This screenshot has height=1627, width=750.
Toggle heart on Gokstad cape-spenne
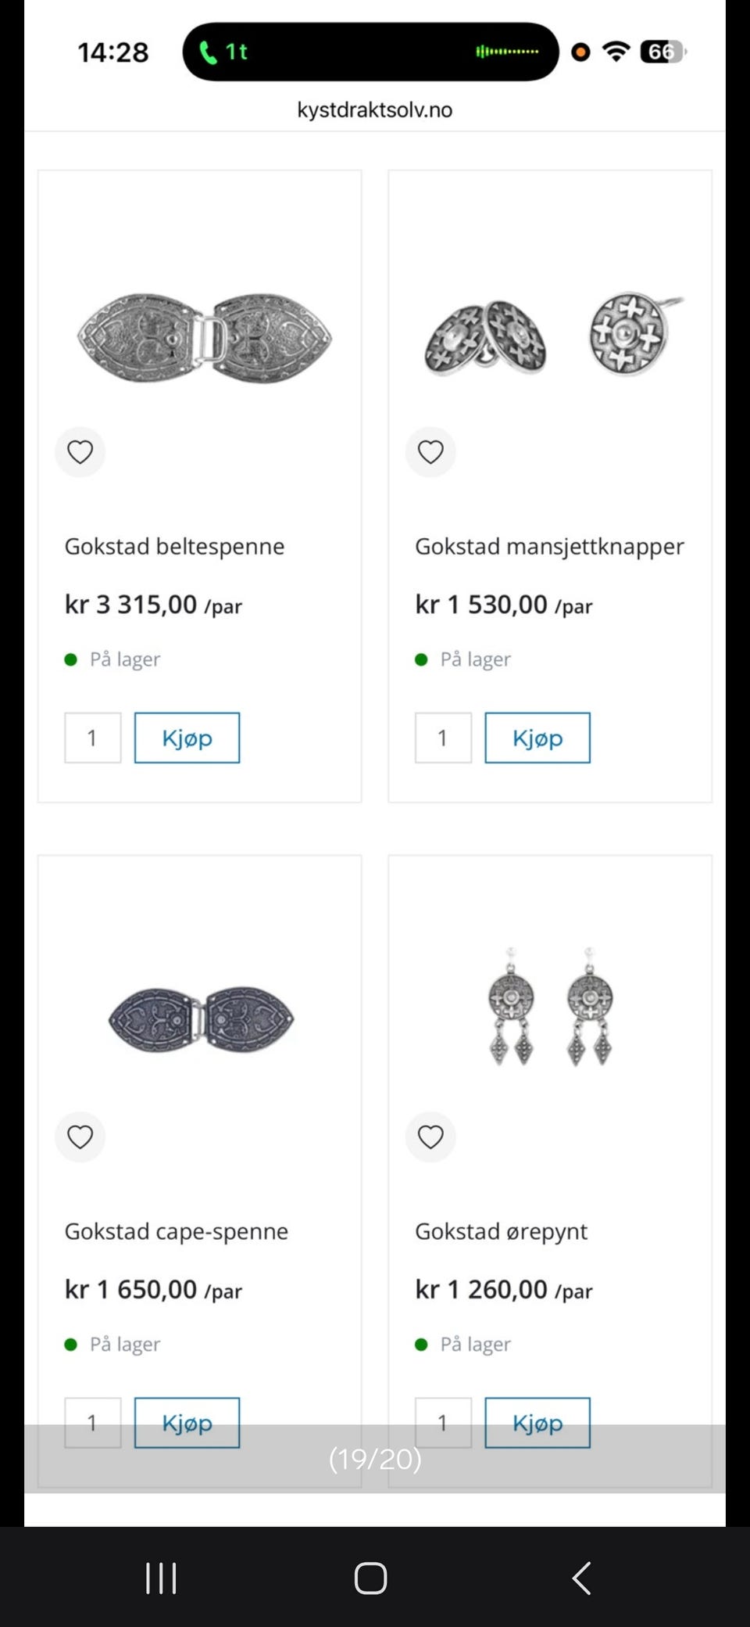click(x=80, y=1137)
